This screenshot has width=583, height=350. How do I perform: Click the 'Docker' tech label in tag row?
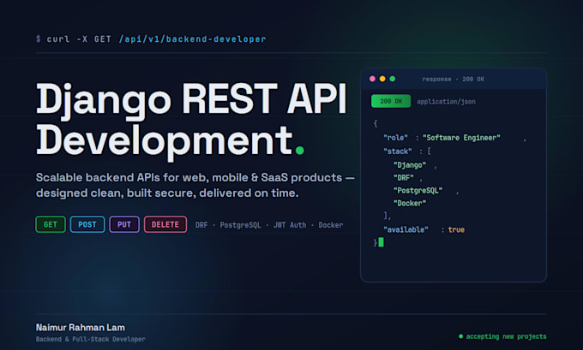point(331,225)
